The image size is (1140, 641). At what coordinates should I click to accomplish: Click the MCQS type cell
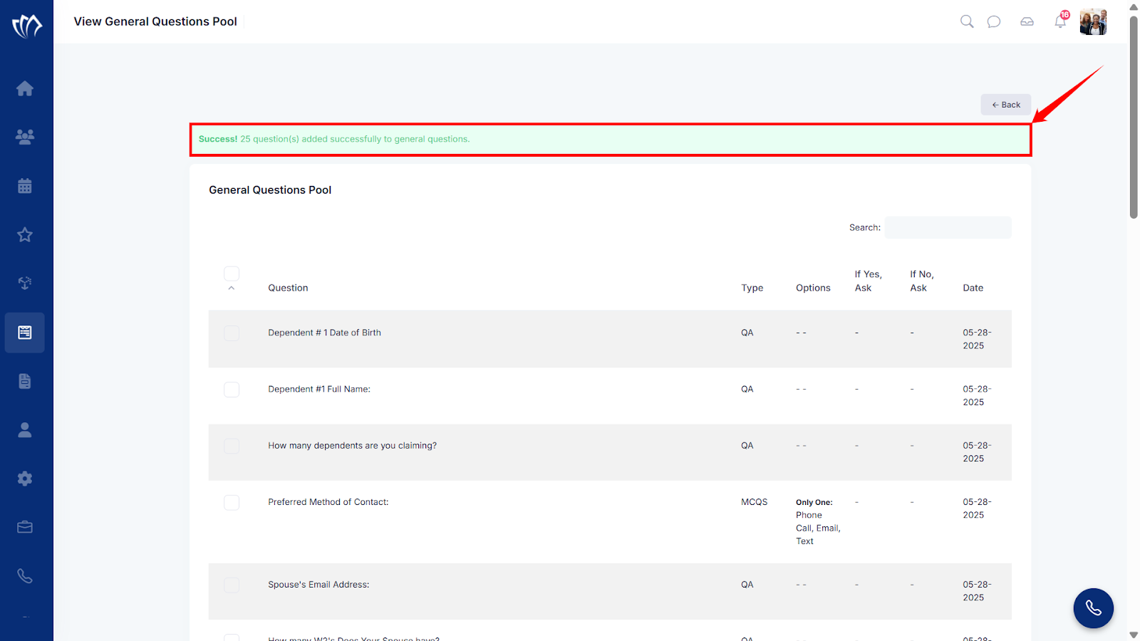coord(754,502)
